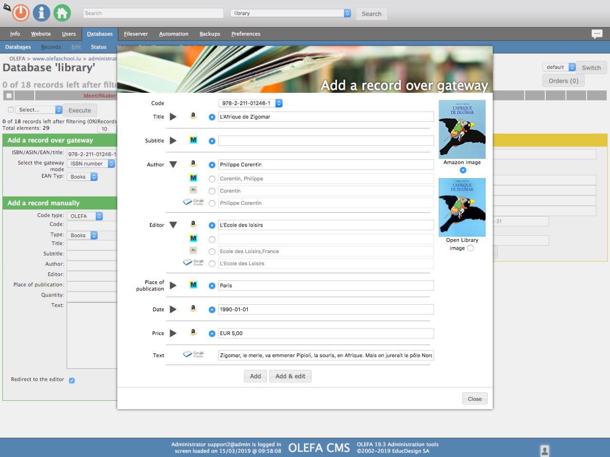
Task: Expand the Title row triangle
Action: pyautogui.click(x=173, y=117)
